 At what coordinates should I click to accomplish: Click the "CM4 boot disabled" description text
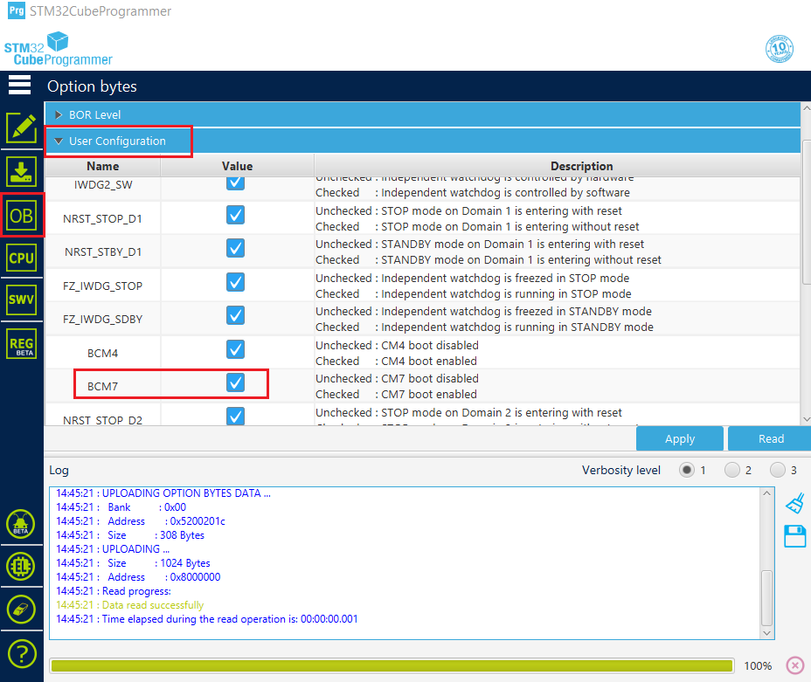point(430,345)
